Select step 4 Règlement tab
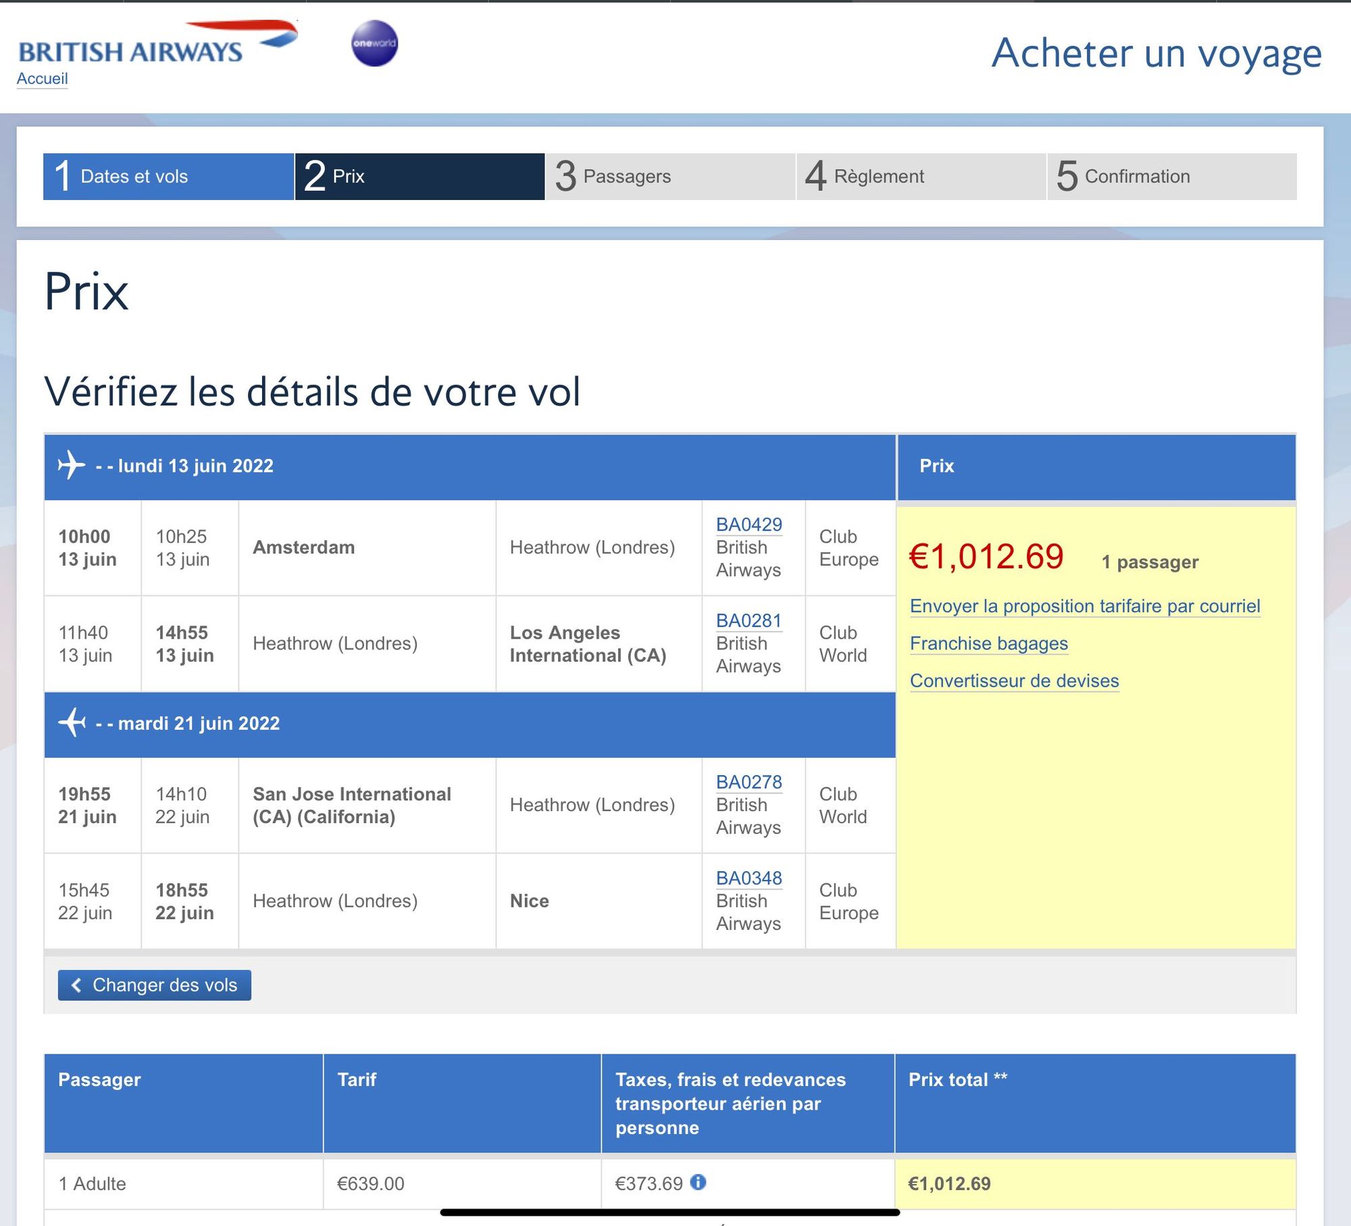This screenshot has height=1226, width=1351. pyautogui.click(x=921, y=176)
